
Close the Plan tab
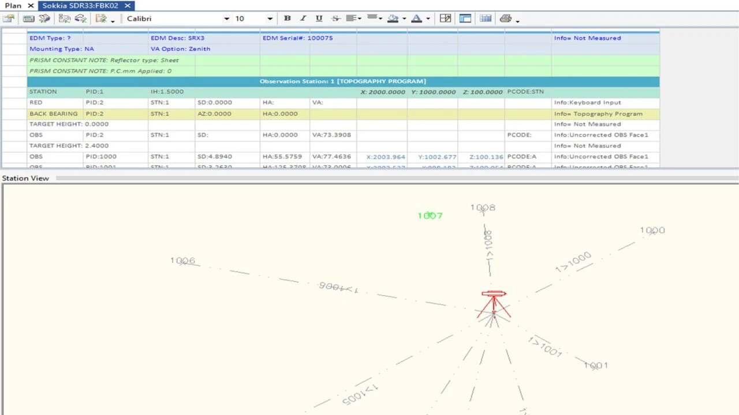pos(31,6)
